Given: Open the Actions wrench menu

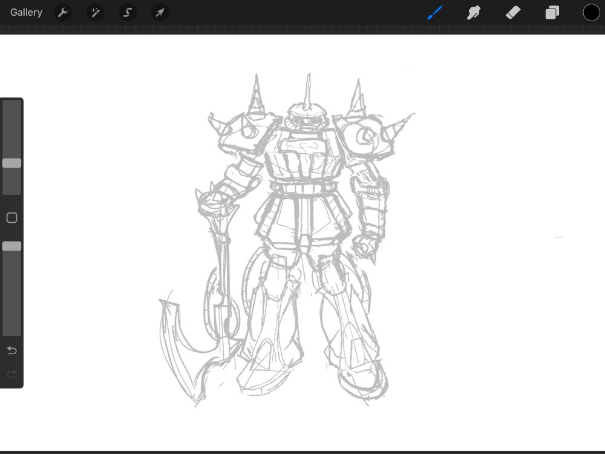Looking at the screenshot, I should 63,12.
